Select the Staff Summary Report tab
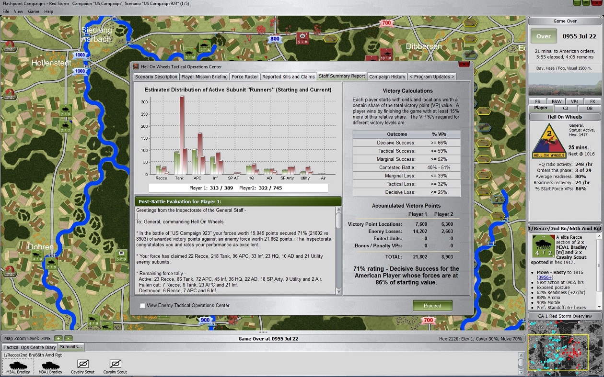Image resolution: width=604 pixels, height=377 pixels. click(342, 76)
